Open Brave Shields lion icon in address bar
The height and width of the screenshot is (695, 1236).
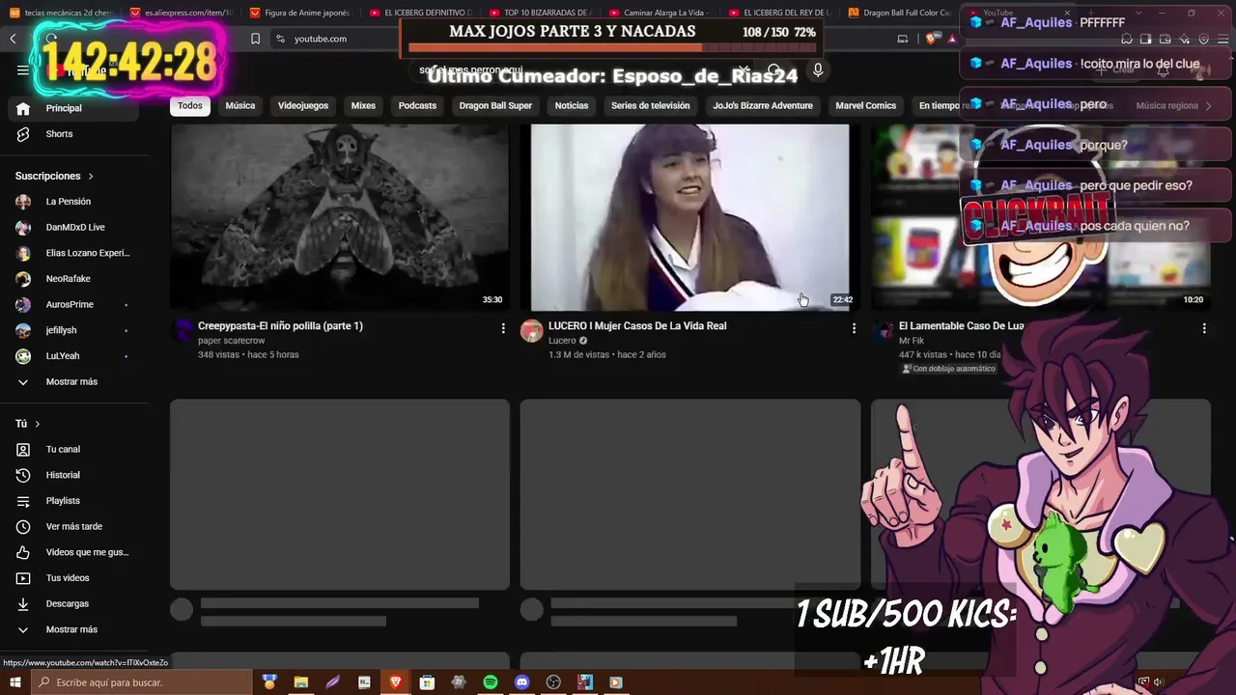pos(931,39)
